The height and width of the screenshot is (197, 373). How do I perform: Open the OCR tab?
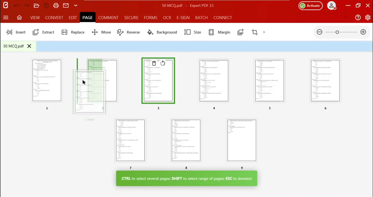click(x=167, y=17)
